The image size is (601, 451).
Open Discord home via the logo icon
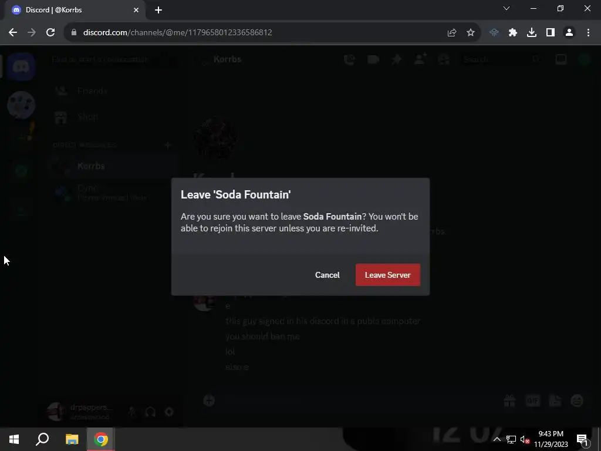(21, 67)
